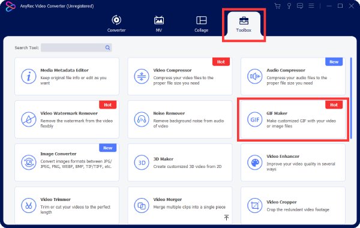Image resolution: width=360 pixels, height=228 pixels.
Task: Click the vertical scrollbar of the tool list
Action: [x=351, y=98]
